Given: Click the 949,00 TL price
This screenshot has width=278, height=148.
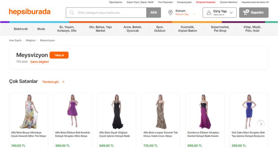Looking at the screenshot, I should point(107,145).
